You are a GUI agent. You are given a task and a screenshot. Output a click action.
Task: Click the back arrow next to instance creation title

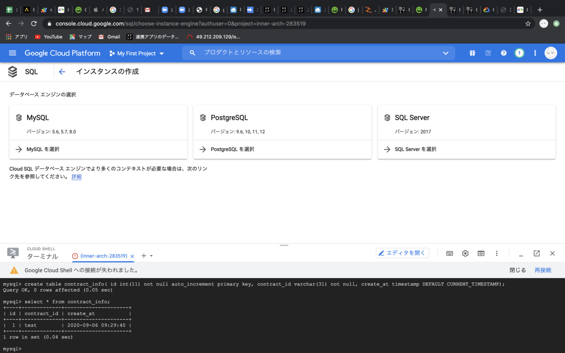click(x=62, y=72)
